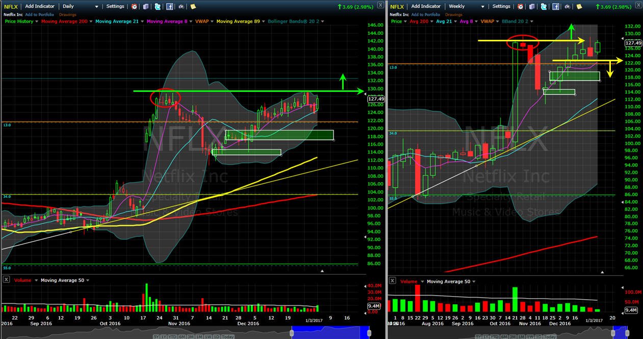Click the cylinder data icon in weekly chart
The height and width of the screenshot is (339, 643).
click(x=532, y=7)
